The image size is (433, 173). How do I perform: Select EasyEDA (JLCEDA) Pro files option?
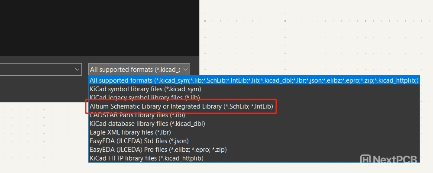(158, 150)
